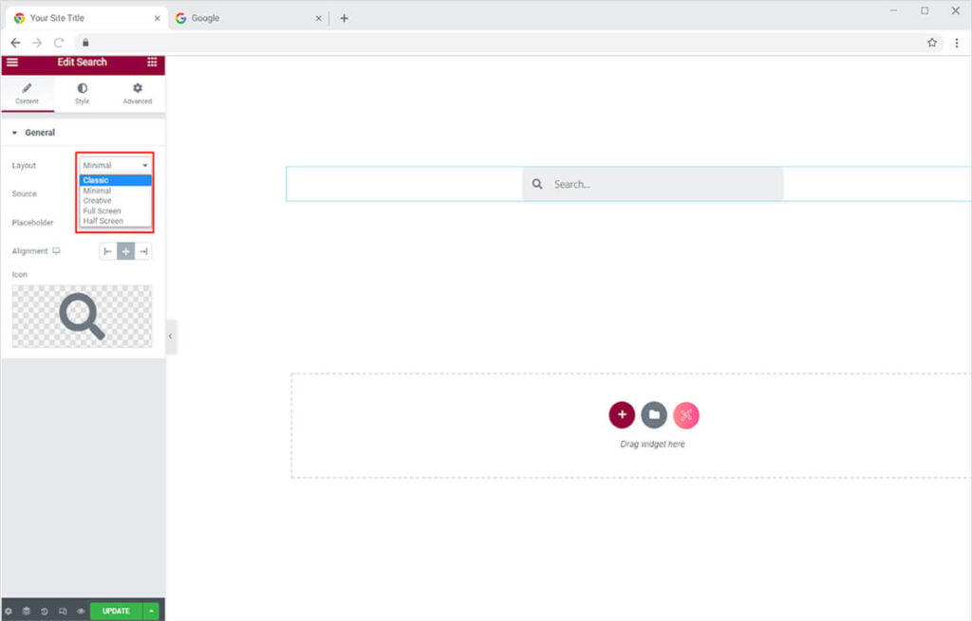
Task: Switch to the Advanced tab
Action: pyautogui.click(x=138, y=94)
